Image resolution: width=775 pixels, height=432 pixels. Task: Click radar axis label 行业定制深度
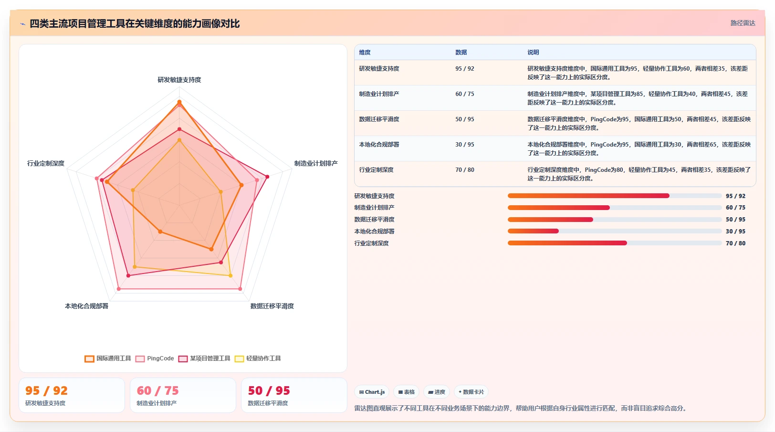[x=46, y=163]
